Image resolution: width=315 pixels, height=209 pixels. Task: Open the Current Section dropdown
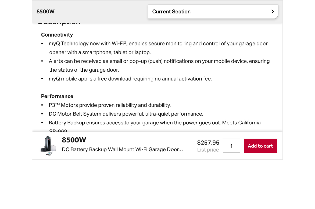pyautogui.click(x=213, y=12)
